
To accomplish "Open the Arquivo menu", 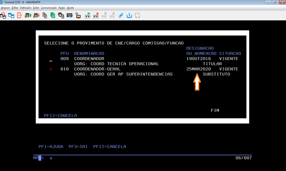I will (5, 8).
